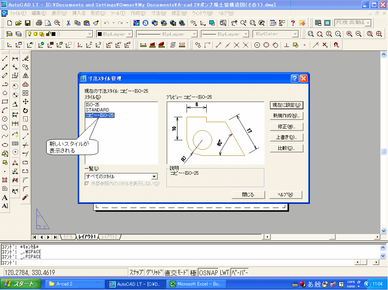Screen dimensions: 388x290
Task: Toggle 極 (polar) in the status bar
Action: (x=193, y=273)
